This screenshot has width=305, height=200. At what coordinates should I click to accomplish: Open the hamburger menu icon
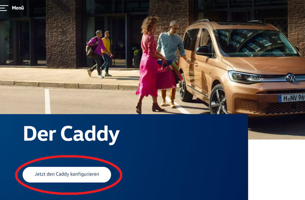[4, 8]
